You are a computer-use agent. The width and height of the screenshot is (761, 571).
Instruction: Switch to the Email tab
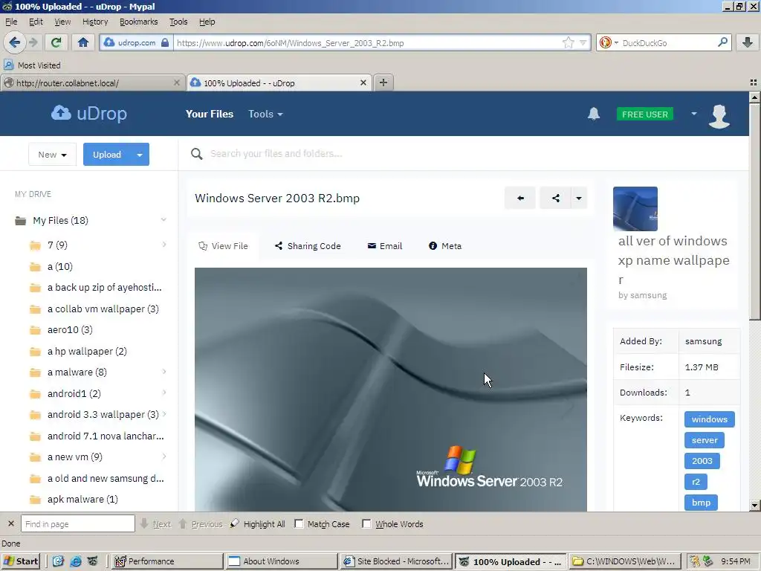(x=385, y=246)
